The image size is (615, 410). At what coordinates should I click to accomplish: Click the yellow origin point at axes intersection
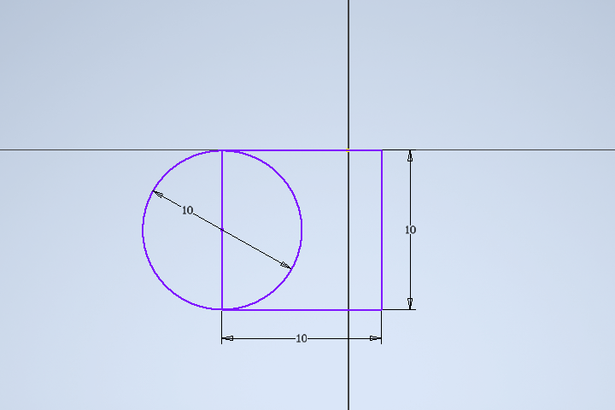(x=348, y=149)
